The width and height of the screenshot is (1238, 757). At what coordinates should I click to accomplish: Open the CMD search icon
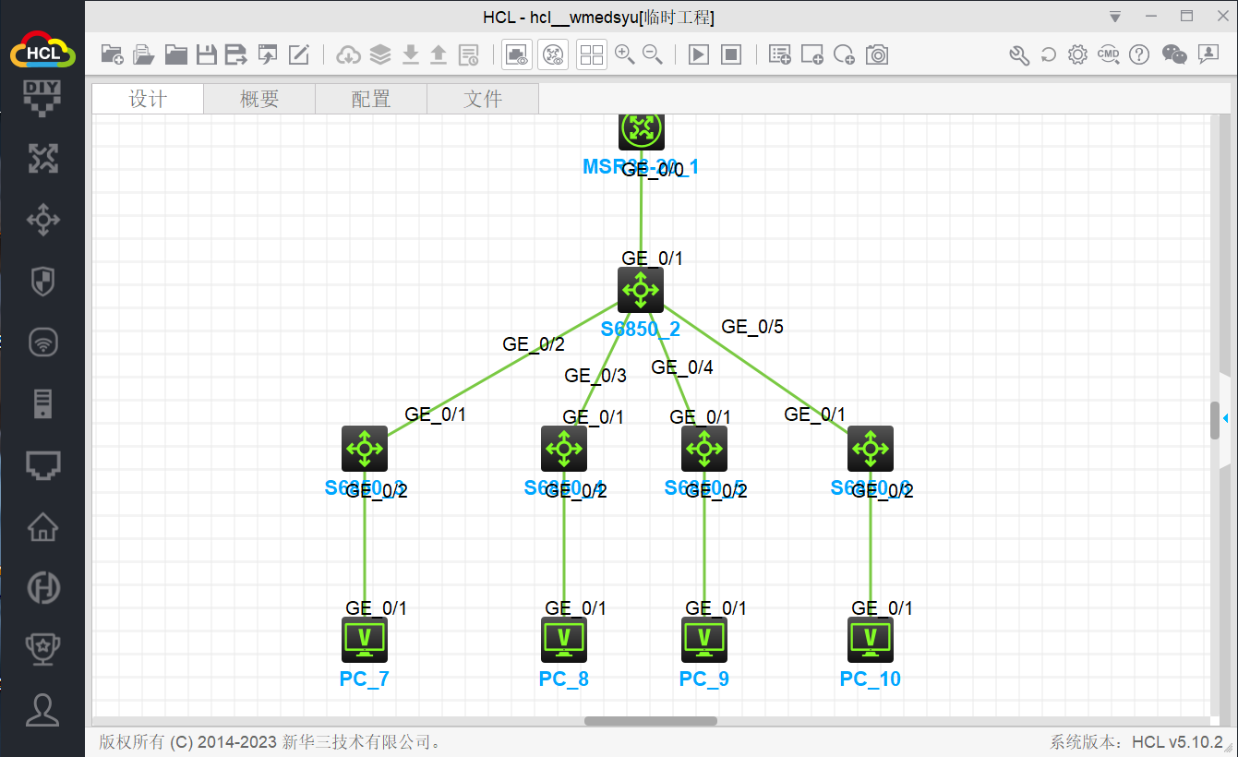click(x=1109, y=54)
